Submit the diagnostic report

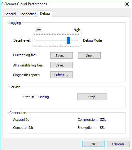pyautogui.click(x=61, y=75)
